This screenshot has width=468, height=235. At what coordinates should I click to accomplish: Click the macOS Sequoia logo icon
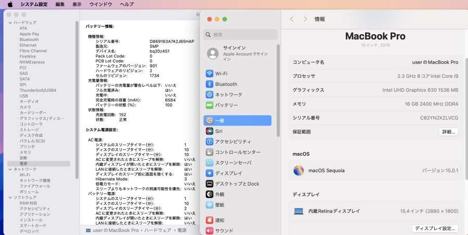[299, 171]
